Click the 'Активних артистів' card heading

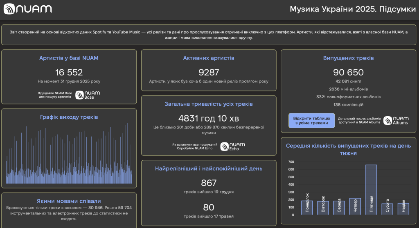click(x=209, y=58)
